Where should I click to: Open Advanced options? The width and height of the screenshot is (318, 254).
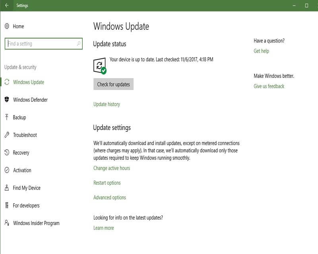point(109,197)
